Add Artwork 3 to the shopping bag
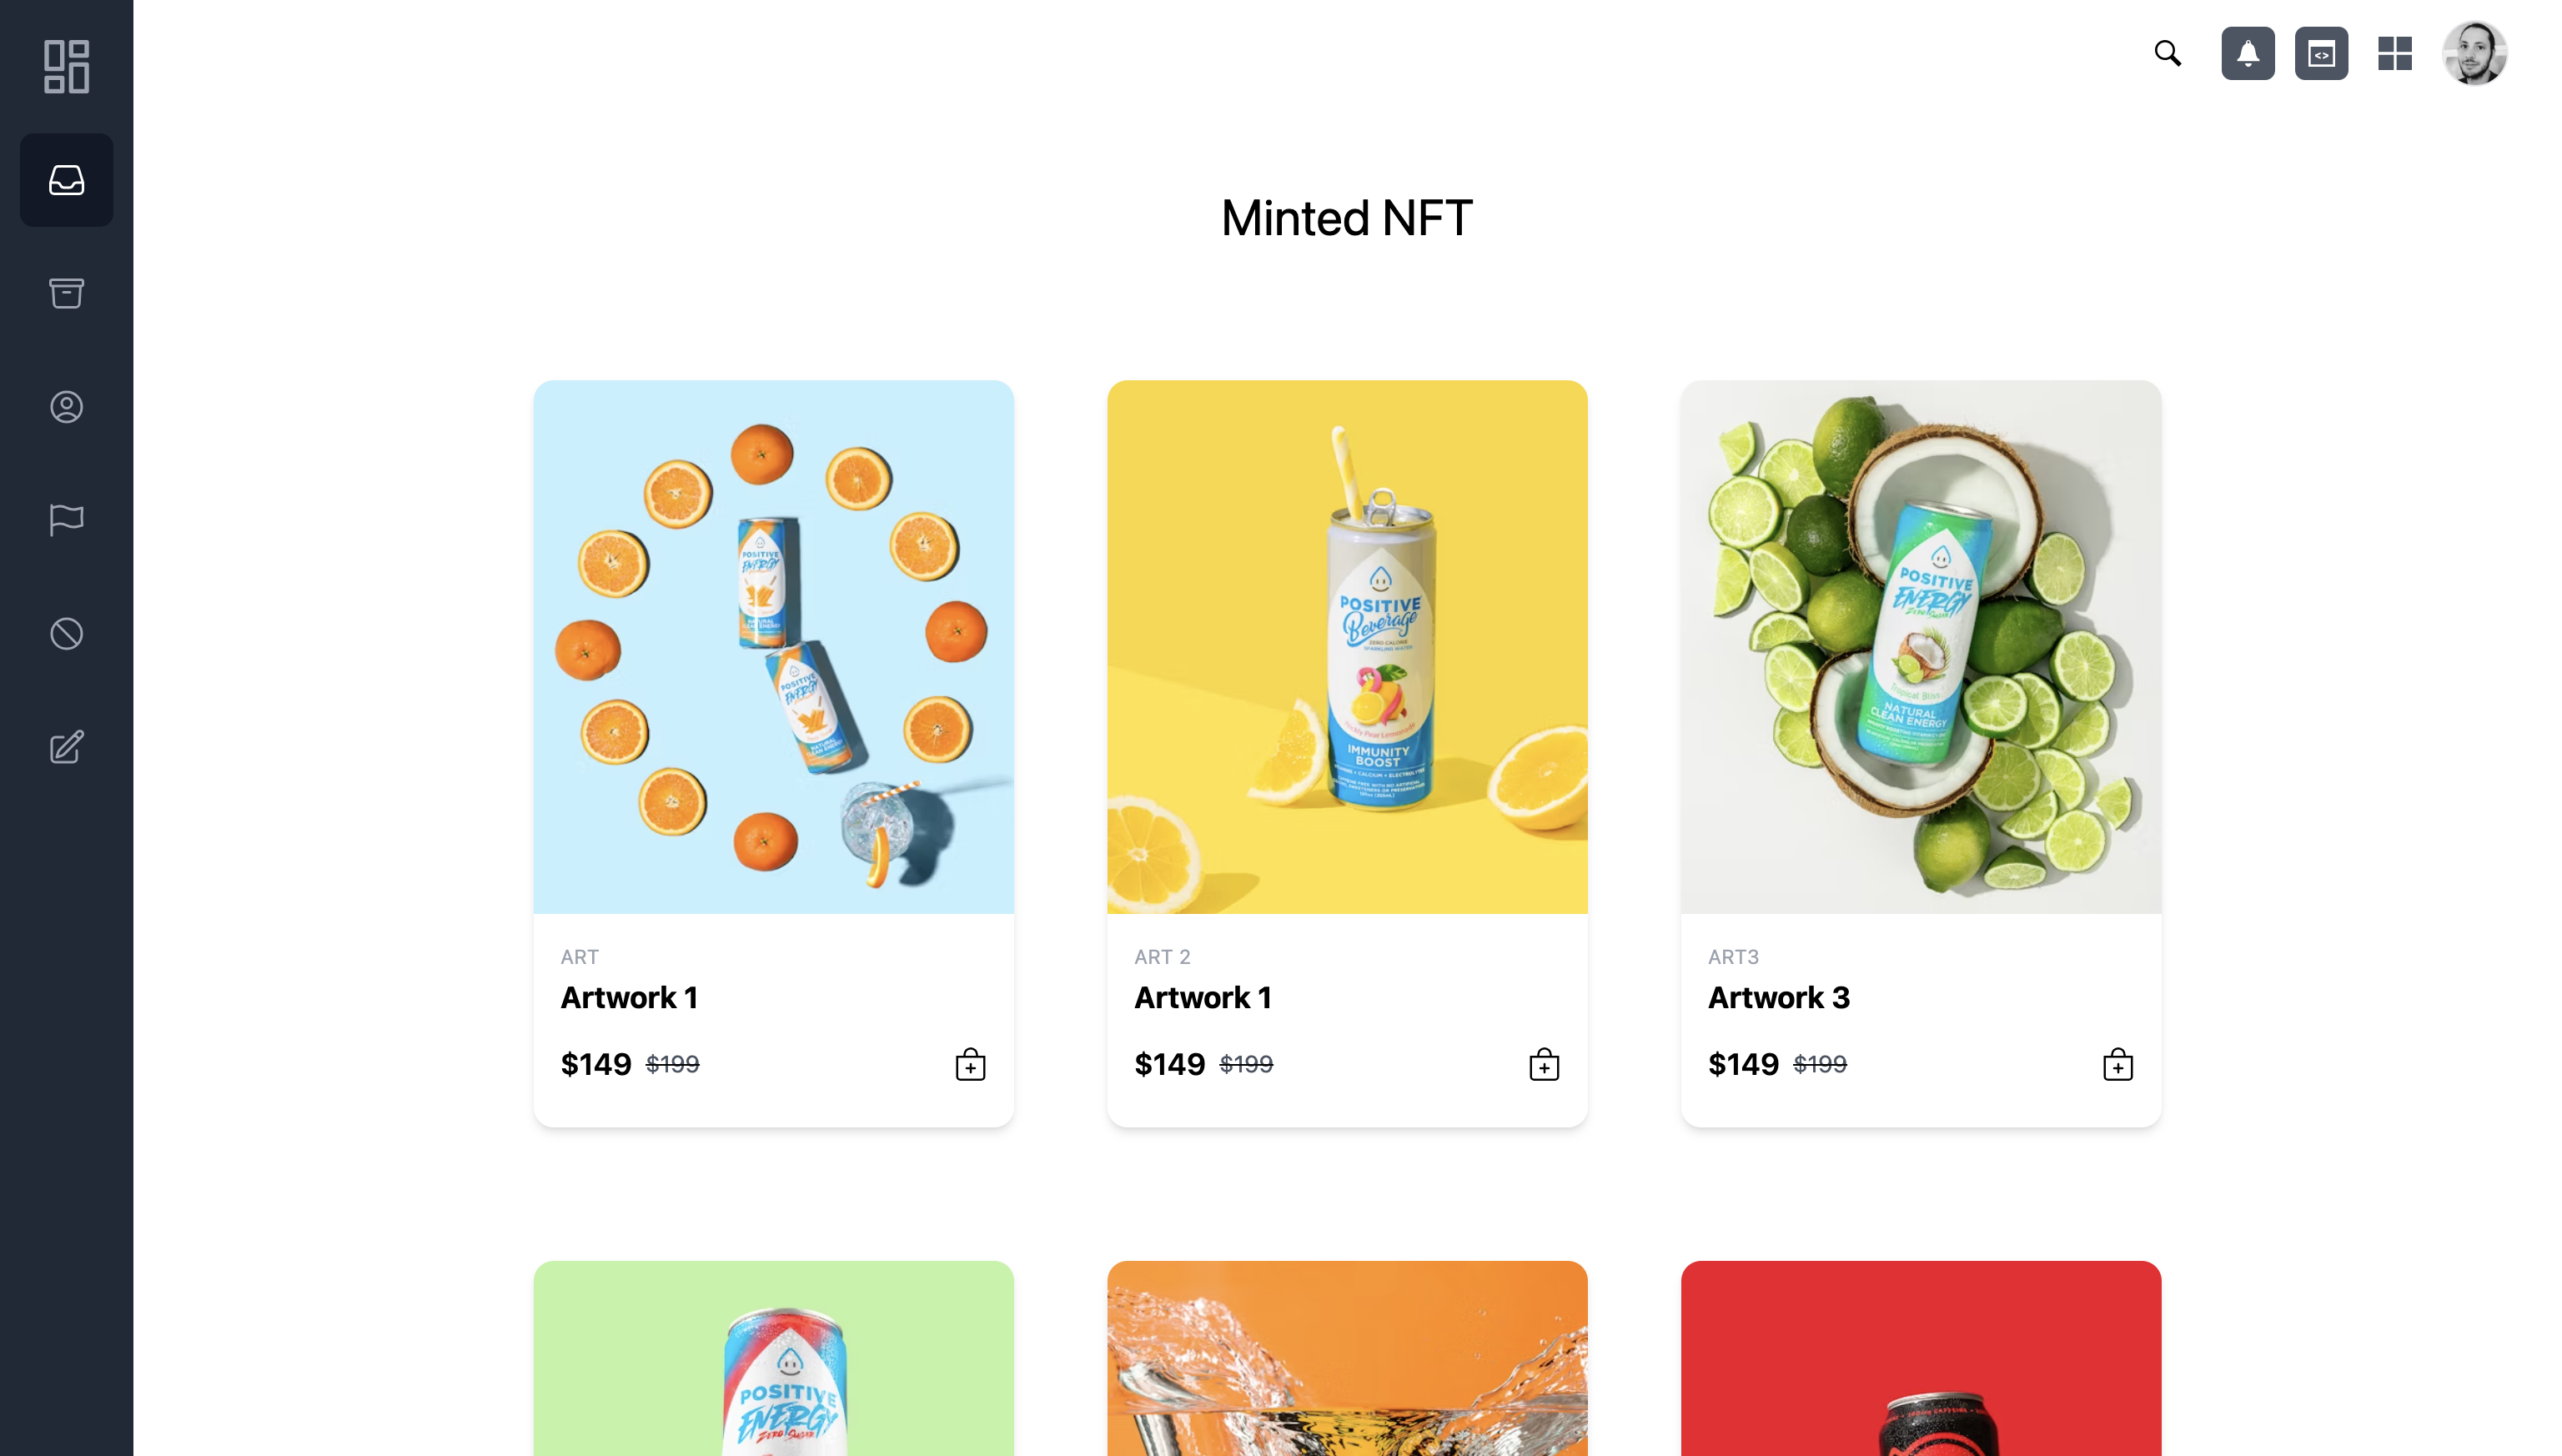This screenshot has height=1456, width=2562. point(2117,1064)
